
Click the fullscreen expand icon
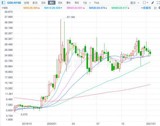[158, 3]
